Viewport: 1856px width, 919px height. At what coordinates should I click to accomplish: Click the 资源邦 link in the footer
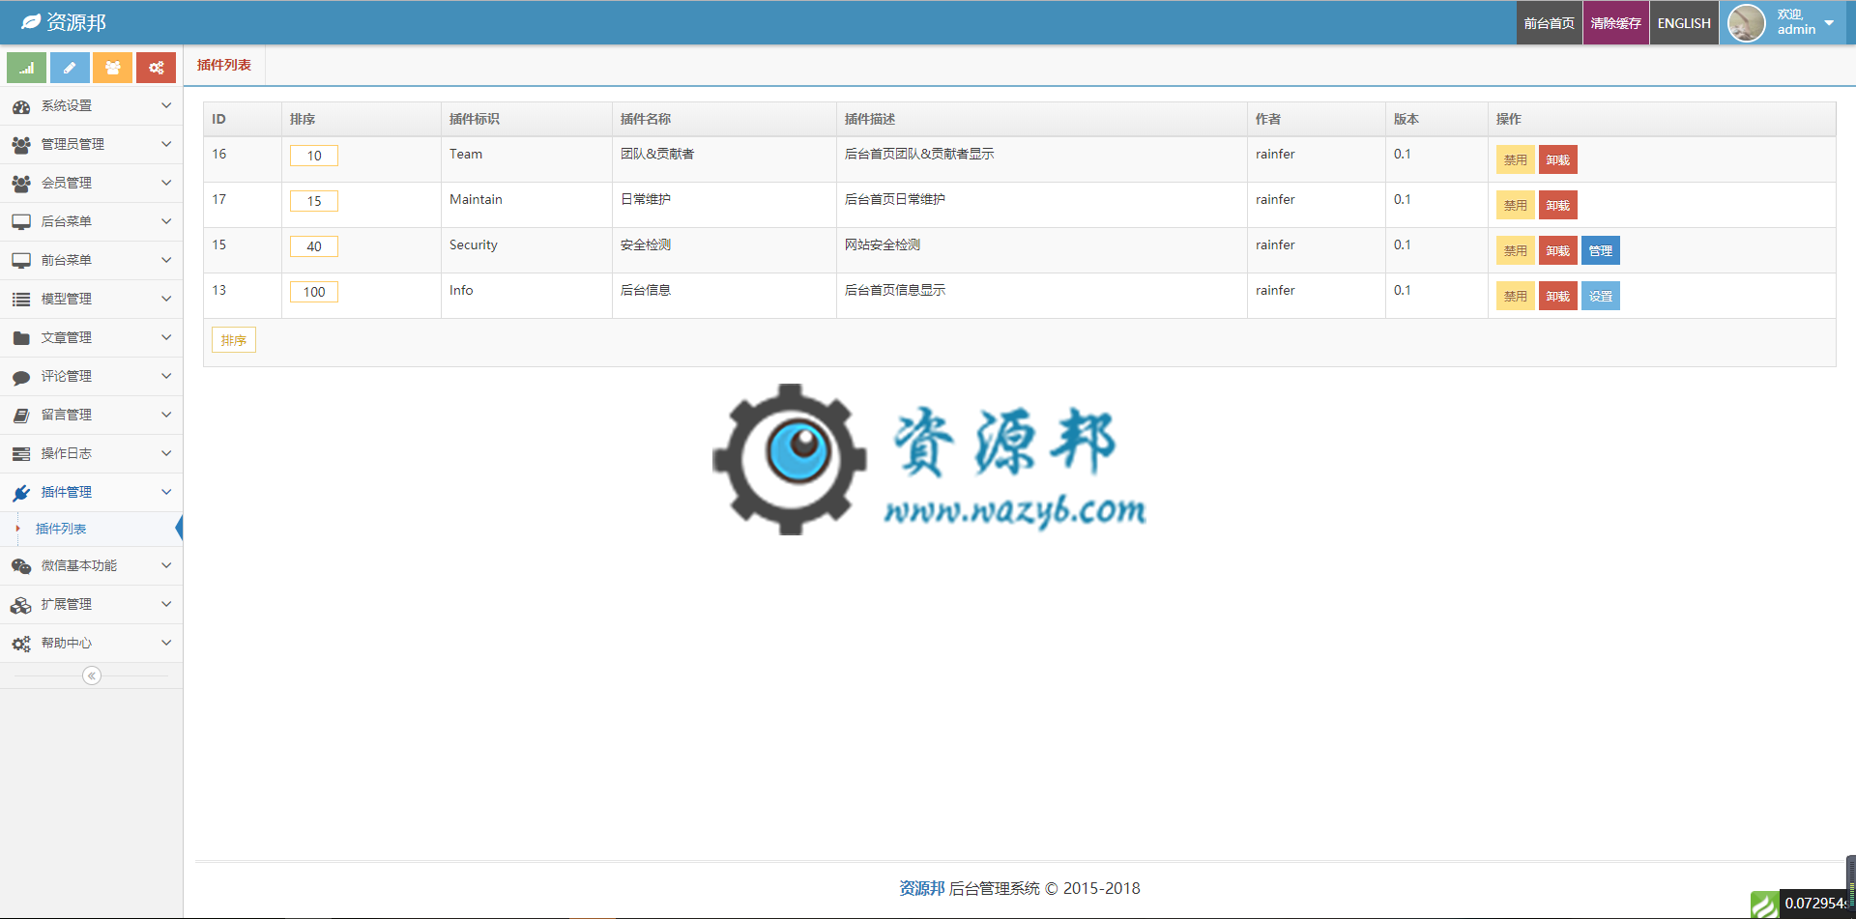click(921, 888)
